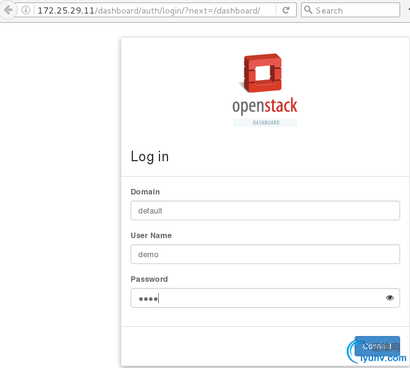The image size is (410, 368).
Task: Click the 'Domain' field label
Action: click(145, 191)
